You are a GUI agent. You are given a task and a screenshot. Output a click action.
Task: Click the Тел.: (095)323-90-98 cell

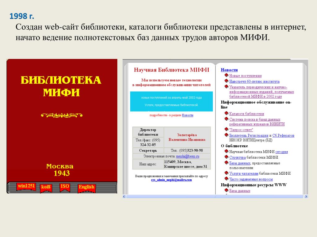point(187,151)
